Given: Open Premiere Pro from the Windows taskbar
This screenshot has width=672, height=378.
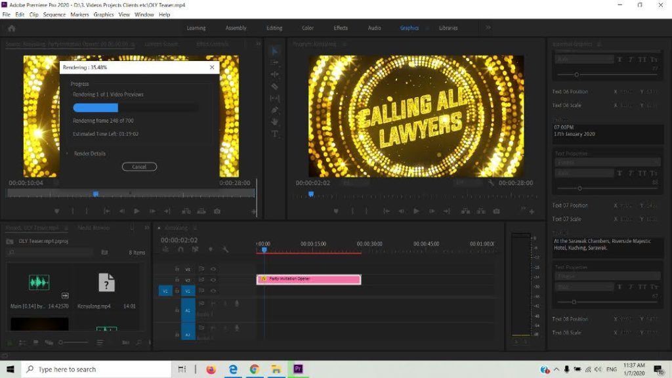Looking at the screenshot, I should 298,369.
